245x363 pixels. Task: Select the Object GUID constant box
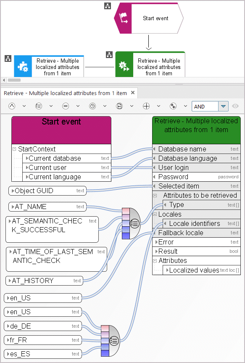tap(47, 191)
